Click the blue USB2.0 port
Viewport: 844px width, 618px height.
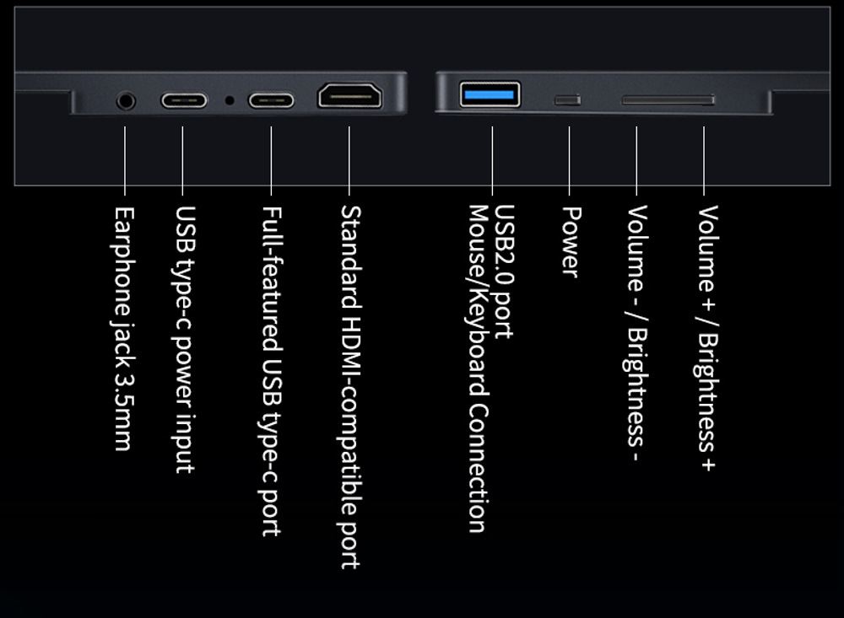click(490, 94)
